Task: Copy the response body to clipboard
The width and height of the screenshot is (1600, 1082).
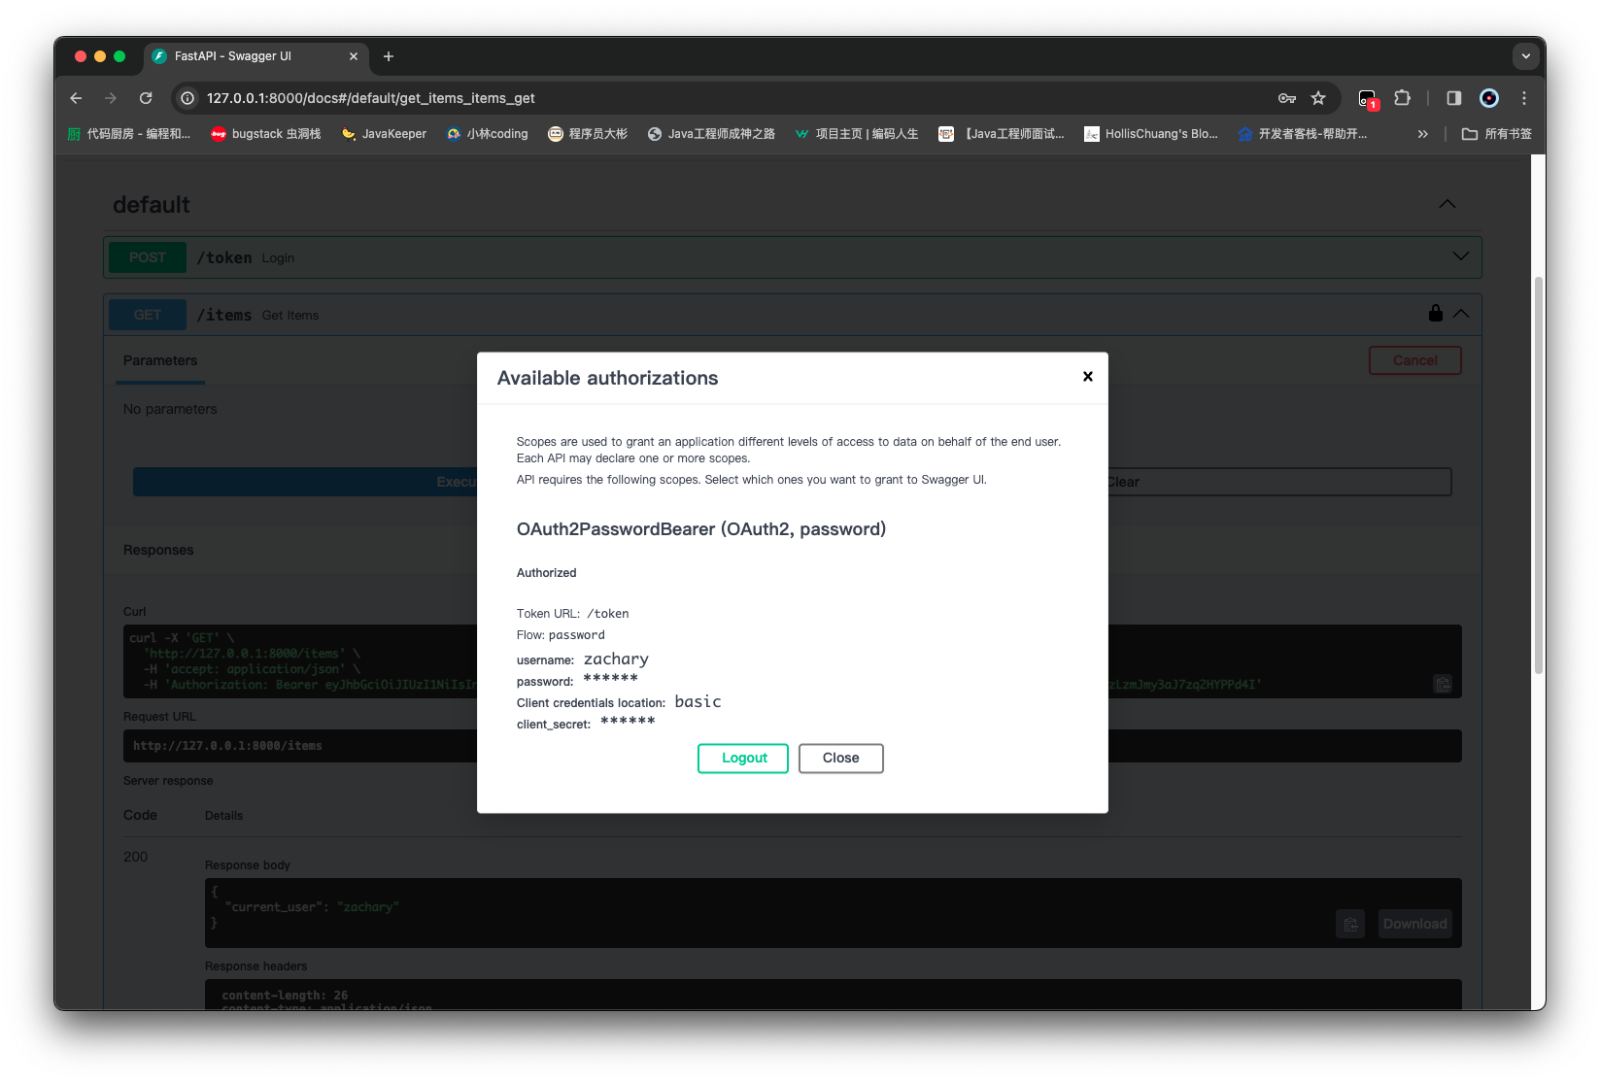Action: [x=1350, y=924]
